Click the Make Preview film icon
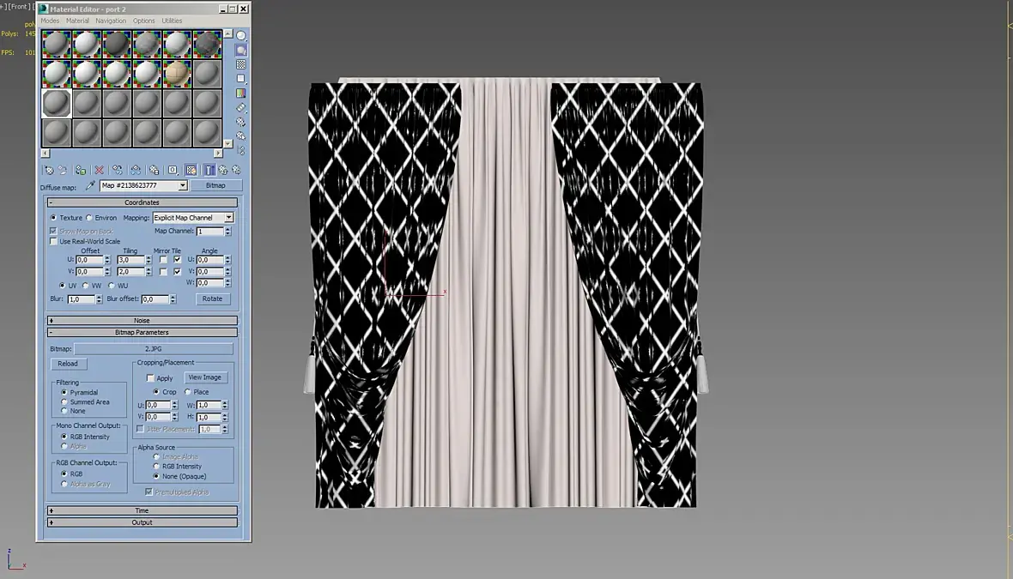Viewport: 1013px width, 579px height. click(241, 107)
